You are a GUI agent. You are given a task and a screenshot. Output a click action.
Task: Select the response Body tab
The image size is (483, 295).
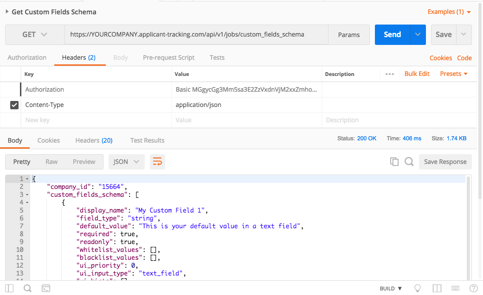tap(15, 141)
